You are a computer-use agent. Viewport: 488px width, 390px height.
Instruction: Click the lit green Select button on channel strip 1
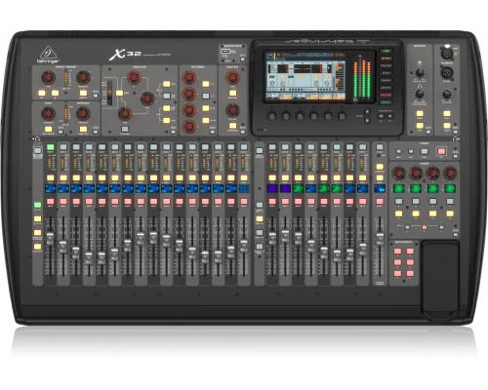pos(50,147)
